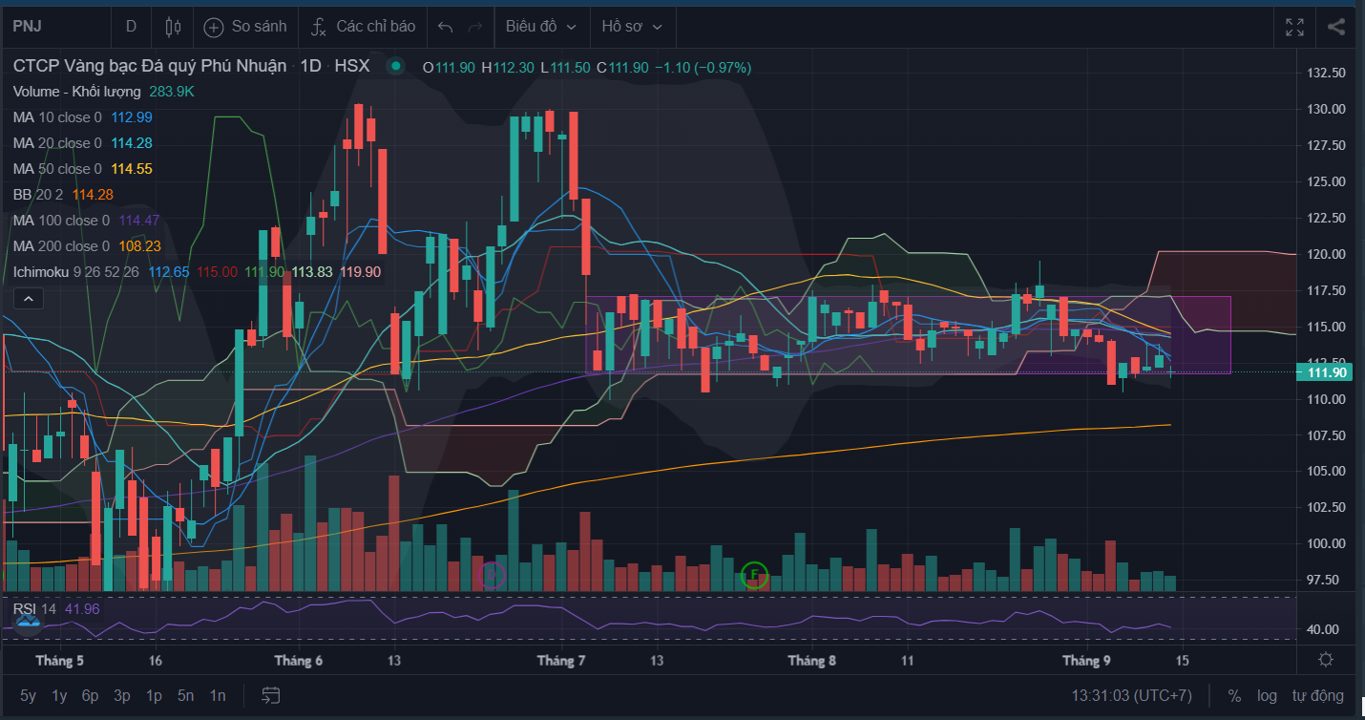Image resolution: width=1365 pixels, height=720 pixels.
Task: Open the go-to-date calendar icon
Action: click(271, 695)
